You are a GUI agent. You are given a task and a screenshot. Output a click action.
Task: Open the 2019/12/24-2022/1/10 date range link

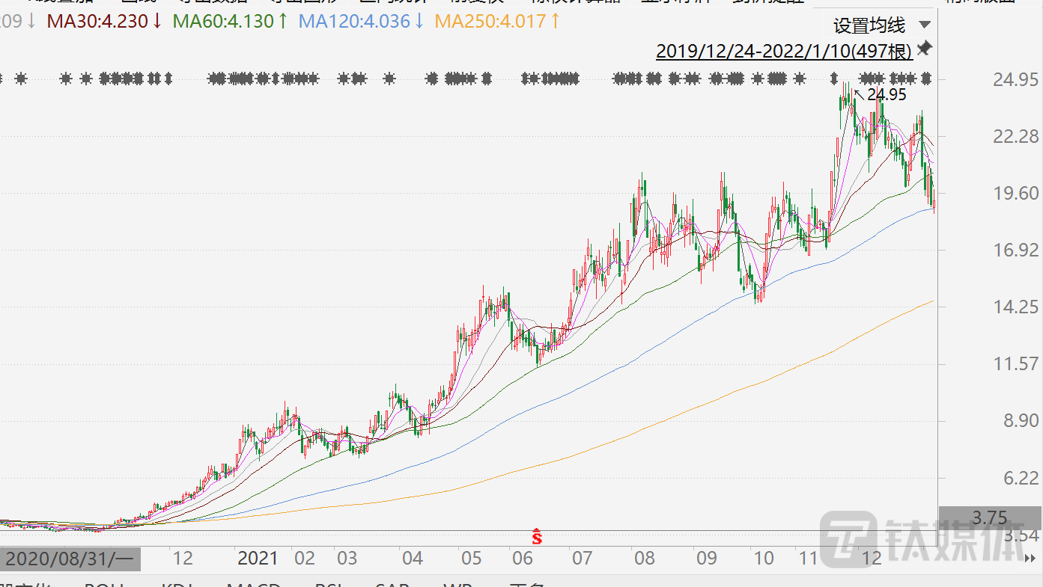pyautogui.click(x=783, y=51)
